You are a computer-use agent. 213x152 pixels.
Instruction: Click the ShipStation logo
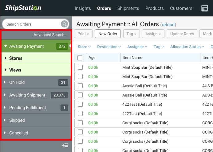[23, 8]
